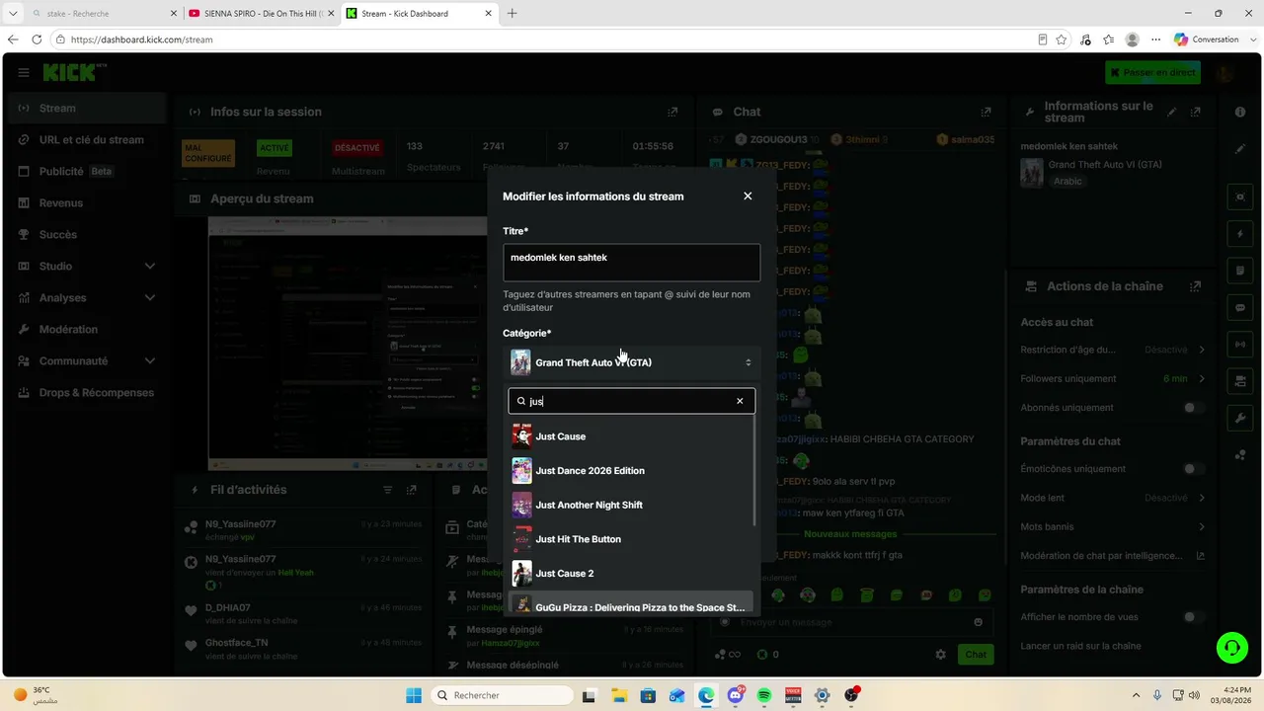This screenshot has height=711, width=1264.
Task: Switch to the stake - Recherche tab
Action: click(103, 14)
